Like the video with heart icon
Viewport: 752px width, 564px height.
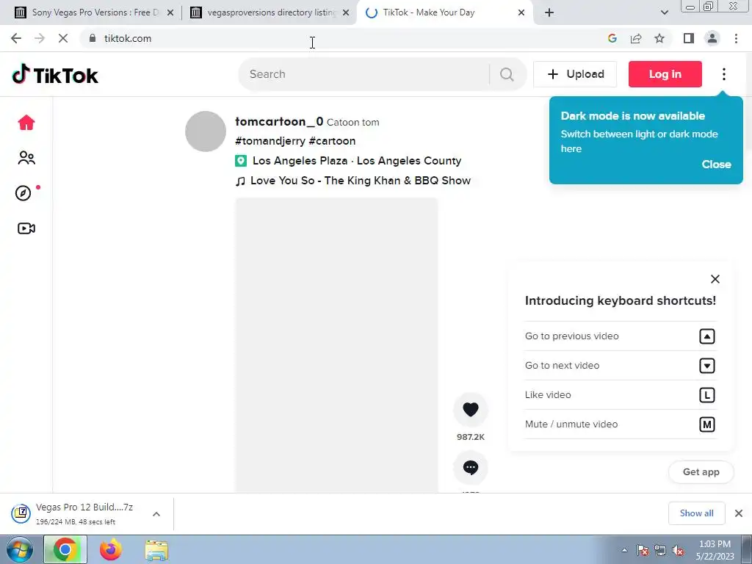click(x=471, y=409)
